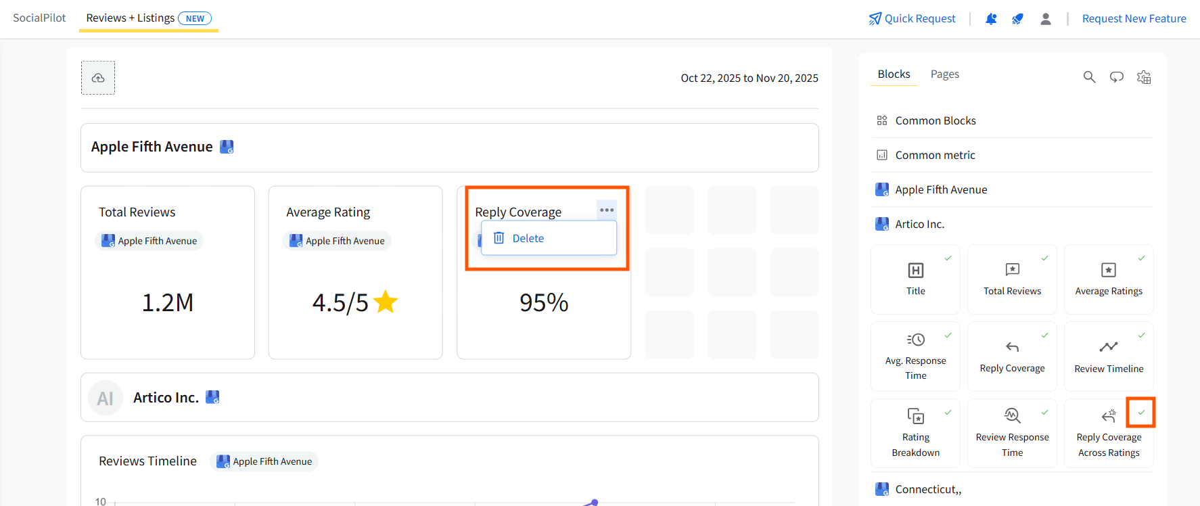Expand the Common Blocks section

click(1012, 120)
